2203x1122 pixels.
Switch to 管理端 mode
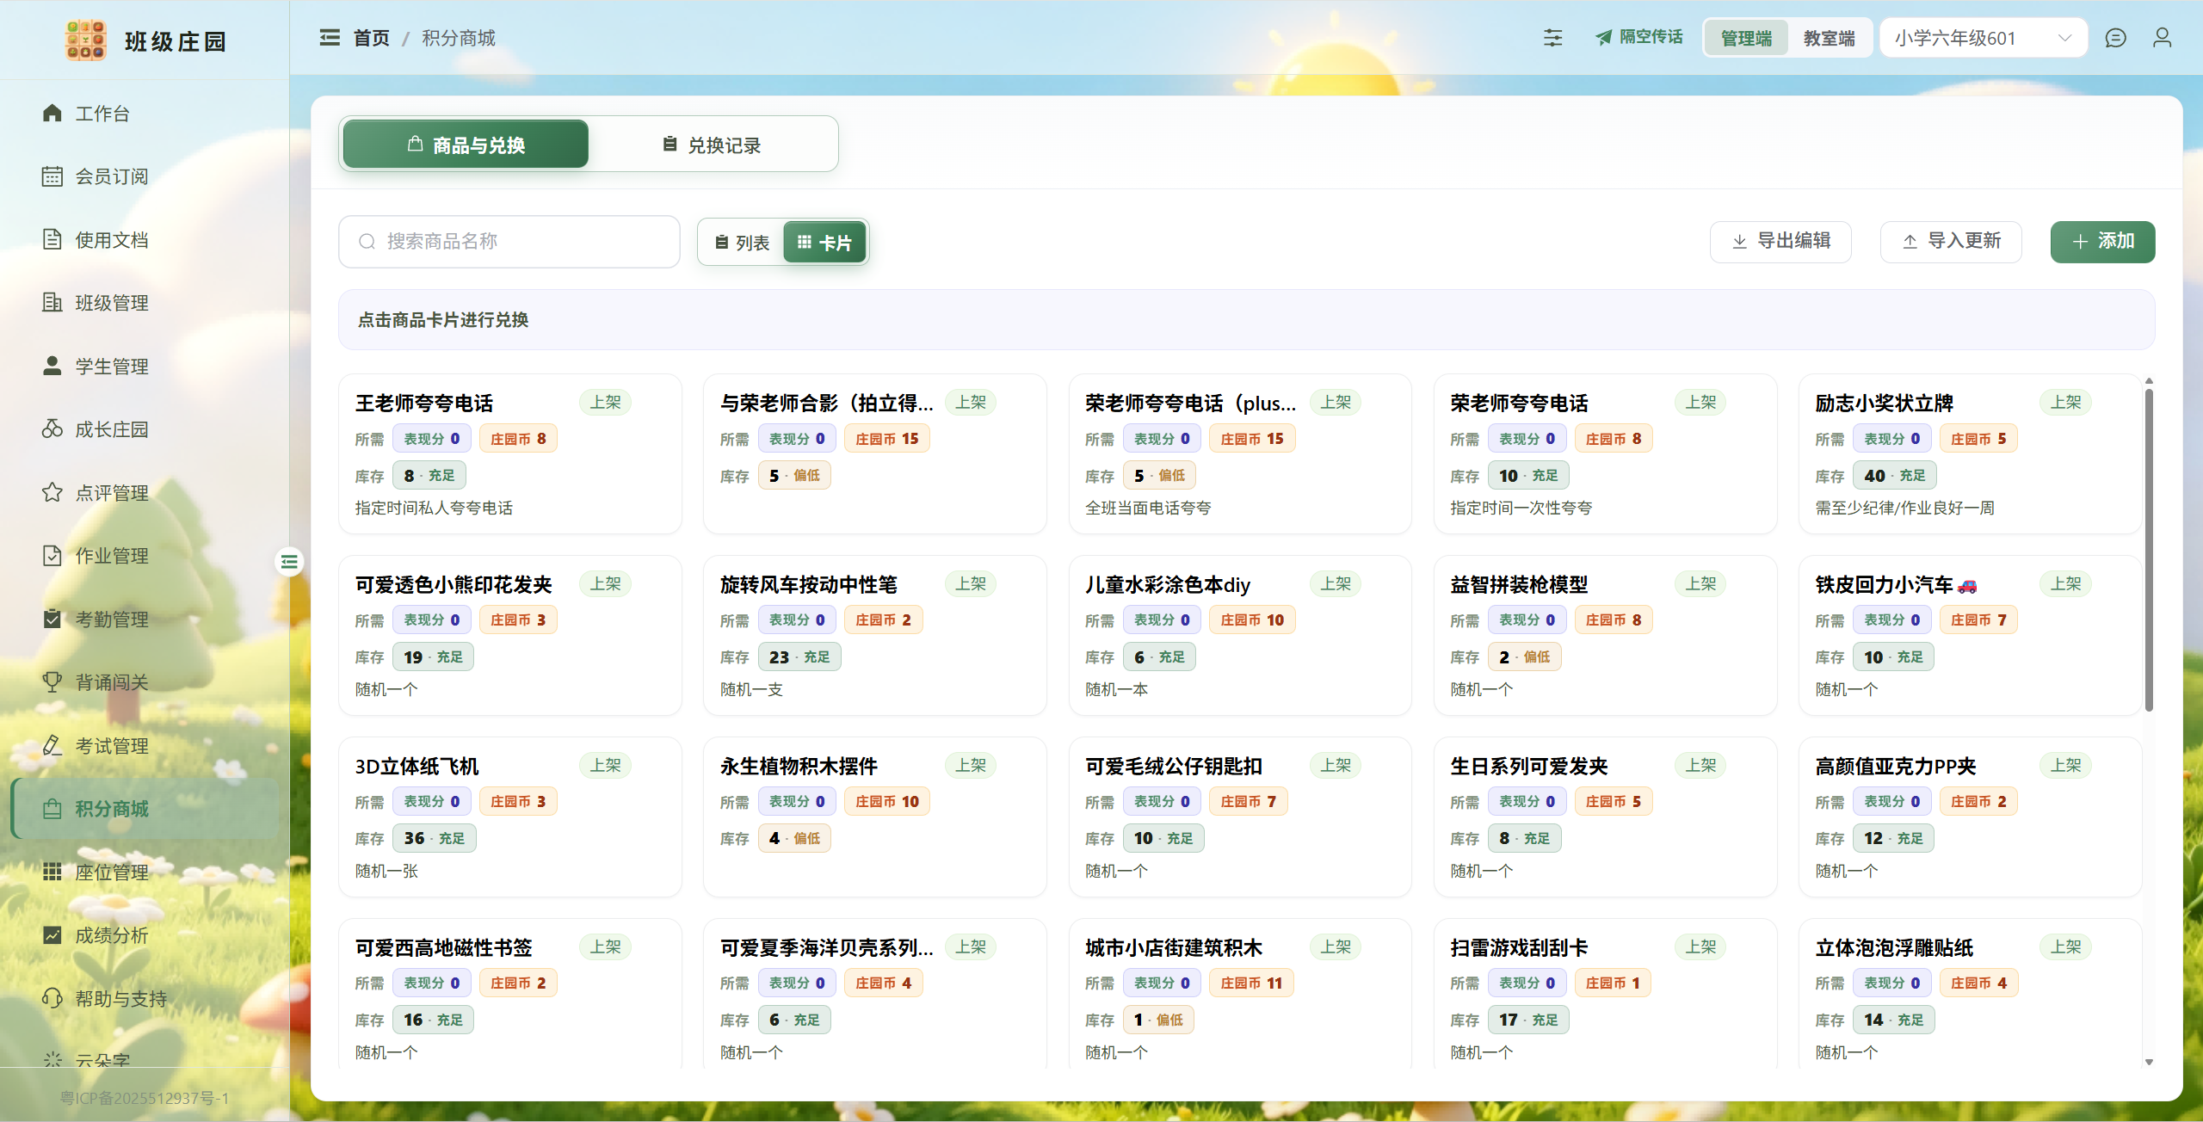click(1746, 38)
